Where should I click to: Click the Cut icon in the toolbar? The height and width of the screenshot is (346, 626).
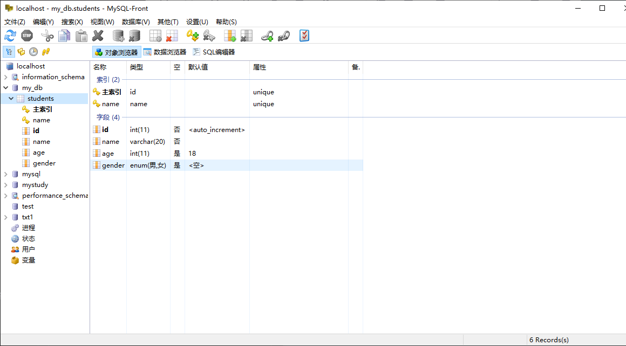(x=46, y=36)
